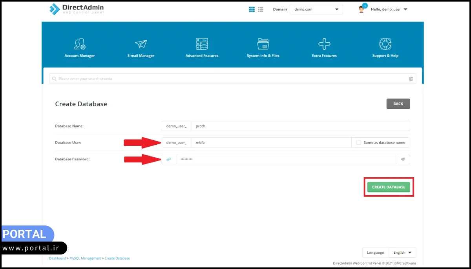Go to MySQL Management breadcrumb link
This screenshot has height=269, width=471.
pos(86,258)
